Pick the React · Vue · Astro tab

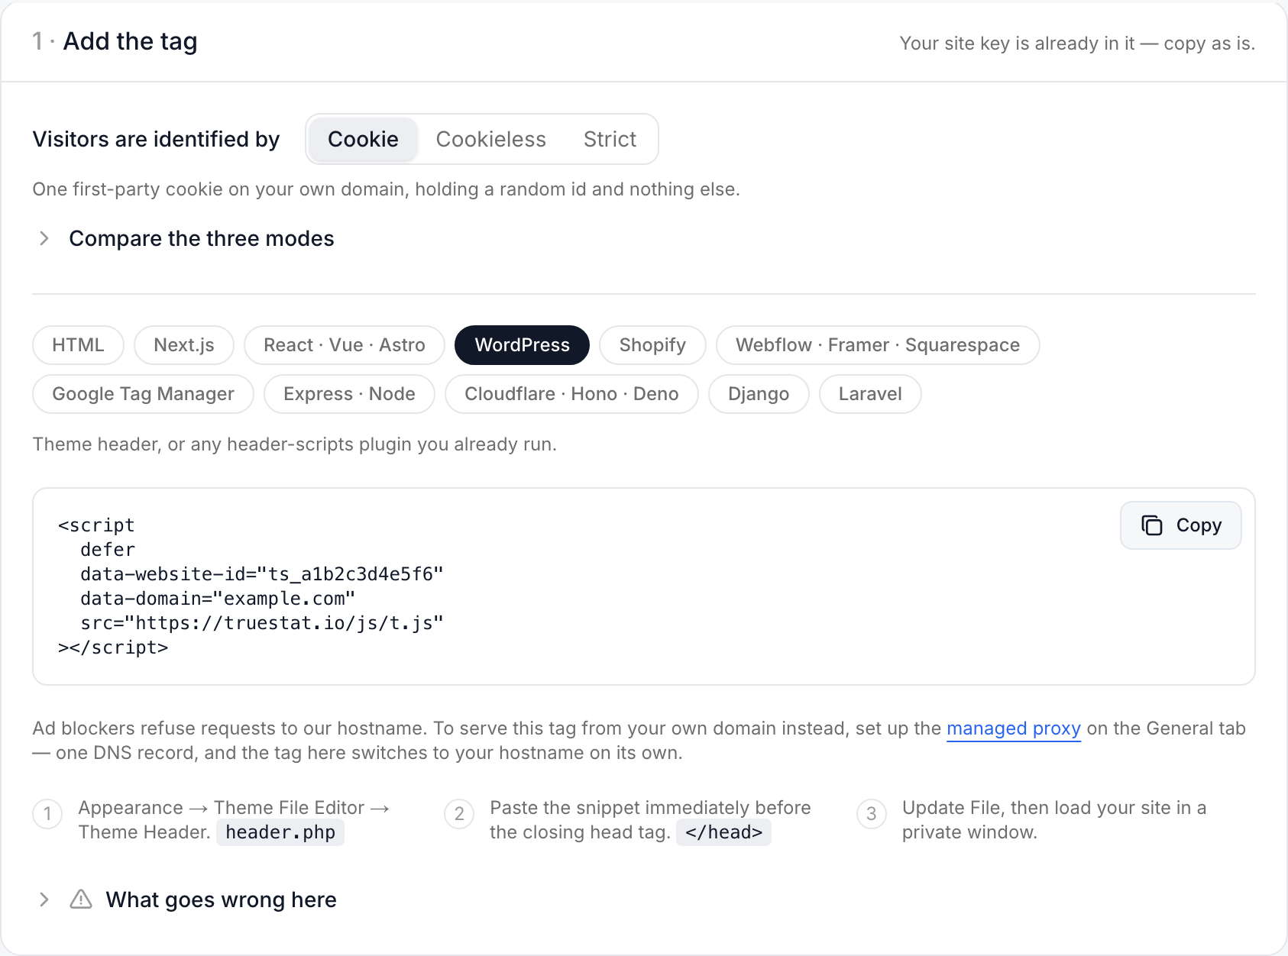pyautogui.click(x=345, y=345)
